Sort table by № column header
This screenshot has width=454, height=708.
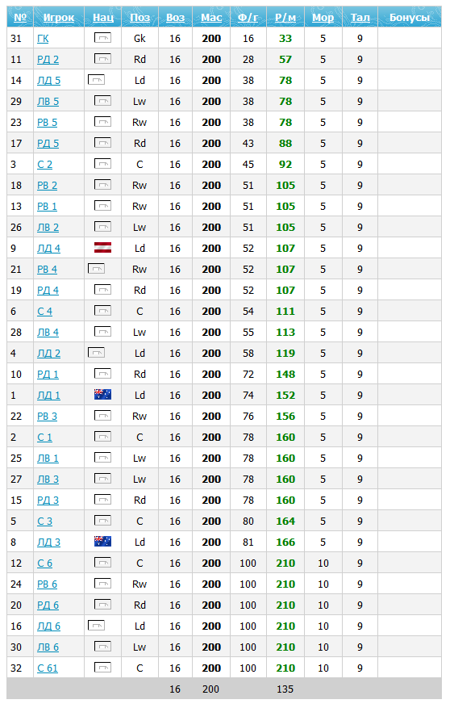point(20,18)
